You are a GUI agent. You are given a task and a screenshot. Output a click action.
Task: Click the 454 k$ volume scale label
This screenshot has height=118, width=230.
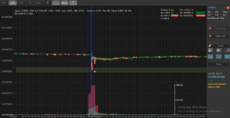point(179,100)
